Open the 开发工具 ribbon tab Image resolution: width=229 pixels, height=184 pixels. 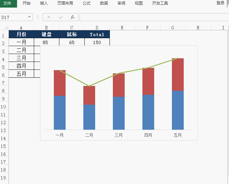(160, 3)
